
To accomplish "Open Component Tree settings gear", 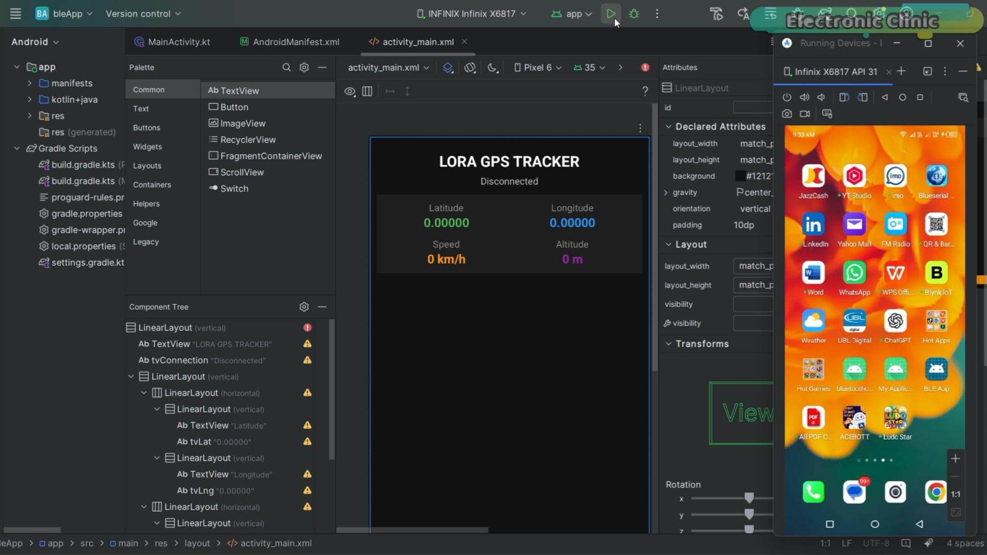I will (304, 307).
